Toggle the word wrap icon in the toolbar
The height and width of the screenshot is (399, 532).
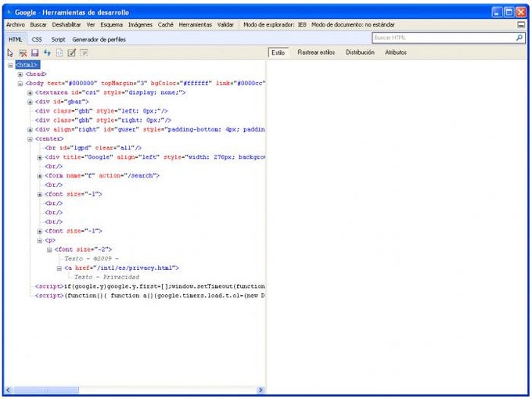coord(84,53)
